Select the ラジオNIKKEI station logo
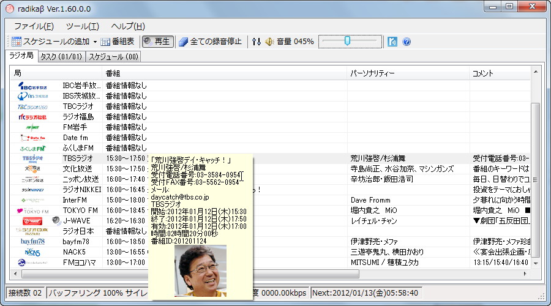The height and width of the screenshot is (306, 551). pyautogui.click(x=32, y=190)
